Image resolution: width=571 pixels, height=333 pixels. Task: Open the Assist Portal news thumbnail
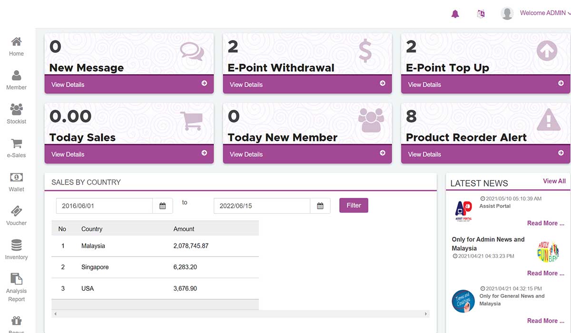[463, 210]
